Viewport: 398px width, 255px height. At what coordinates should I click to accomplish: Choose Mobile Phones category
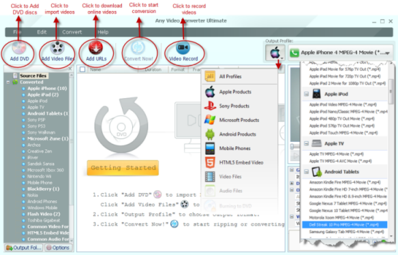(x=240, y=149)
